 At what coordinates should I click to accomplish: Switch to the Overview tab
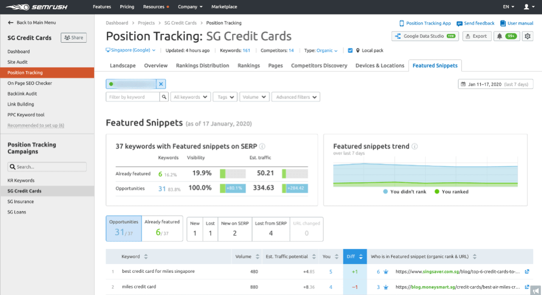click(x=156, y=66)
